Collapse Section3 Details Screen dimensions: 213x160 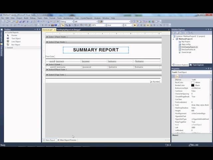pyautogui.click(x=47, y=64)
